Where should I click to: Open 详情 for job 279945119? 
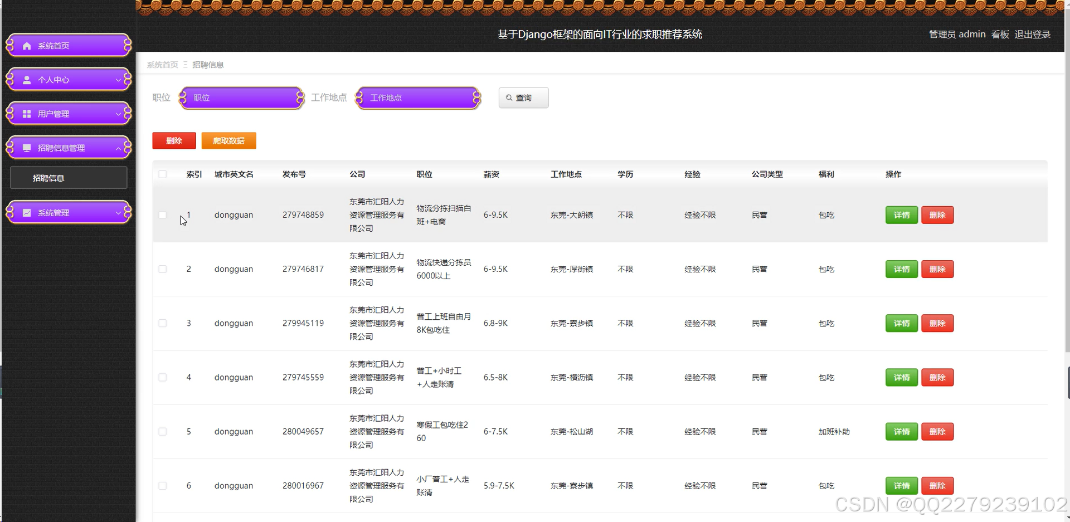click(901, 323)
